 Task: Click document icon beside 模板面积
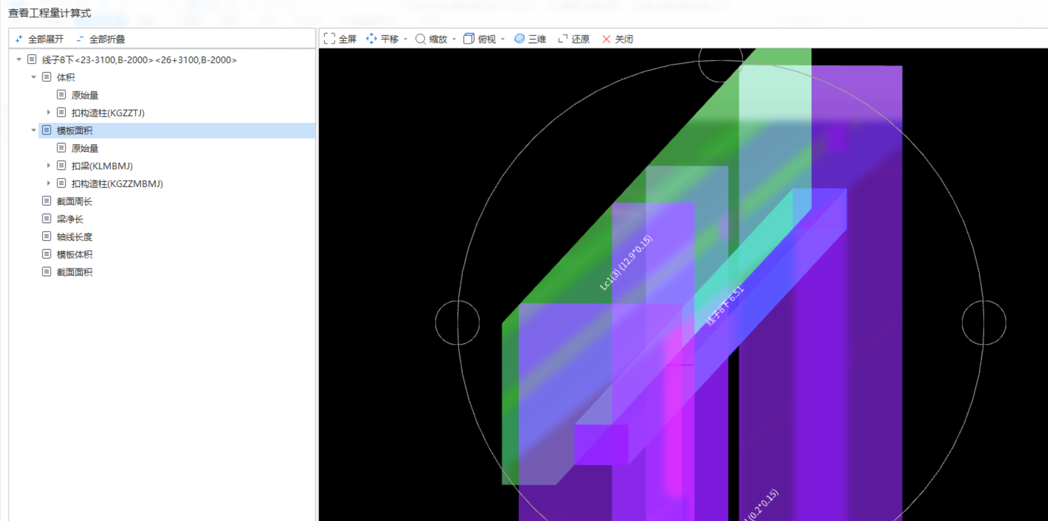tap(47, 130)
